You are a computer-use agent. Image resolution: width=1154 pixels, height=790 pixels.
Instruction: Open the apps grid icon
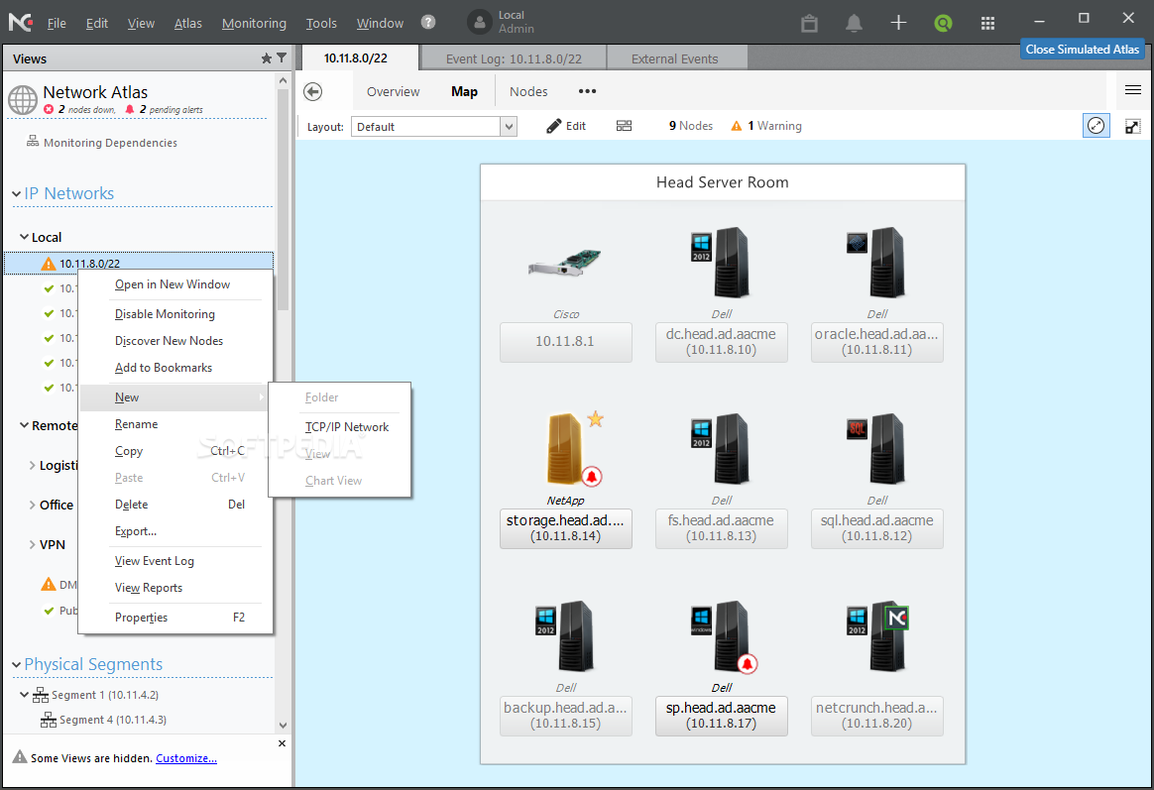tap(987, 23)
